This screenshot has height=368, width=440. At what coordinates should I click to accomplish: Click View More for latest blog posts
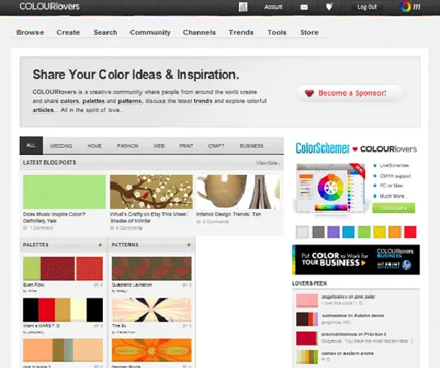click(267, 162)
